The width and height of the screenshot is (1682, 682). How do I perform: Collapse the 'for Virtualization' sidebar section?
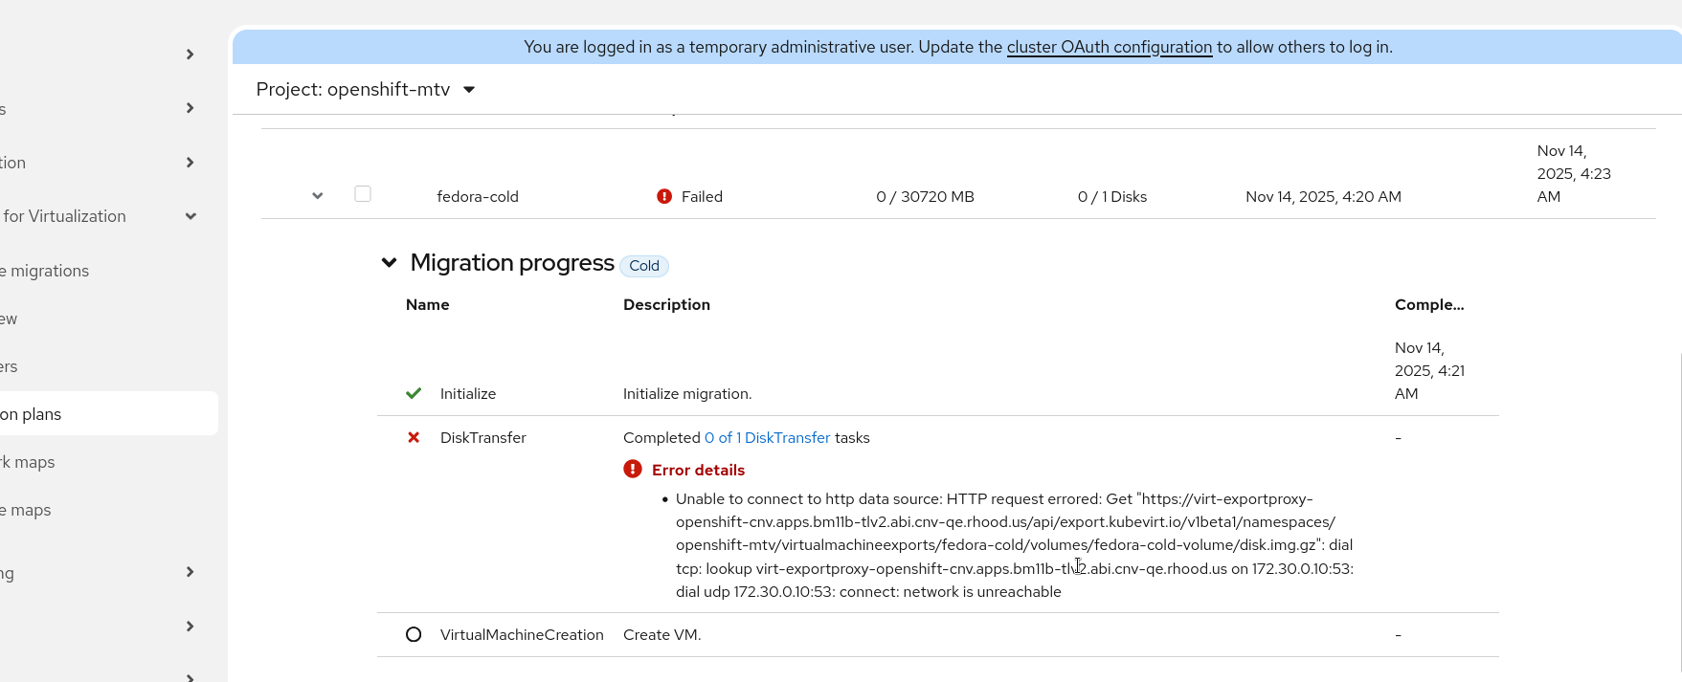click(x=191, y=216)
